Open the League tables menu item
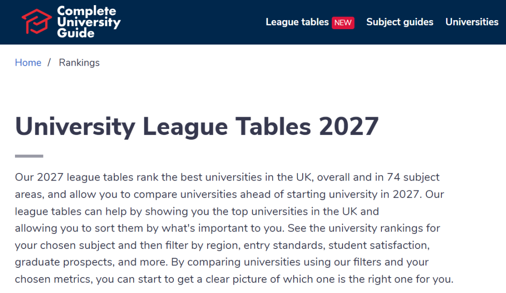Screen dimensions: 506x293 point(297,22)
